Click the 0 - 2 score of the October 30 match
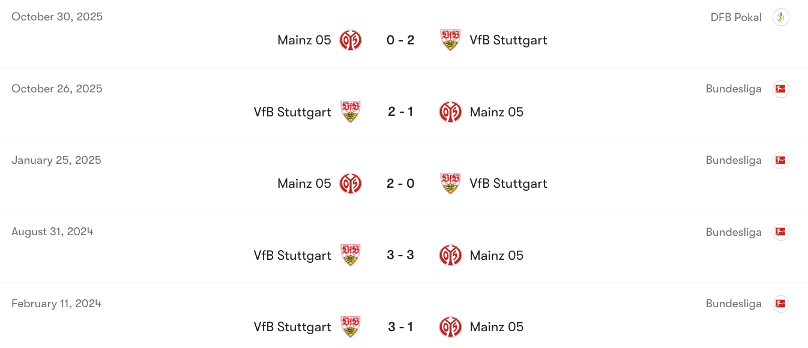The image size is (808, 348). 400,40
